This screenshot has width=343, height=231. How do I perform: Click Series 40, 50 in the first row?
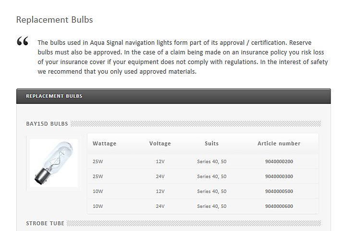tap(211, 162)
